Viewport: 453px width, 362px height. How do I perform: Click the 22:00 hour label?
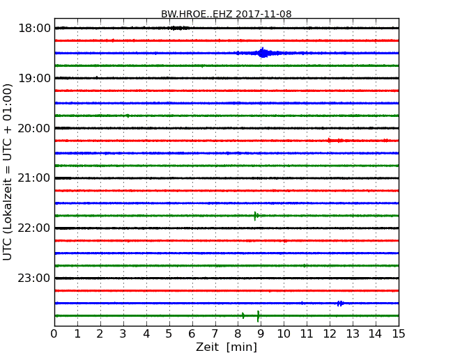pos(34,228)
